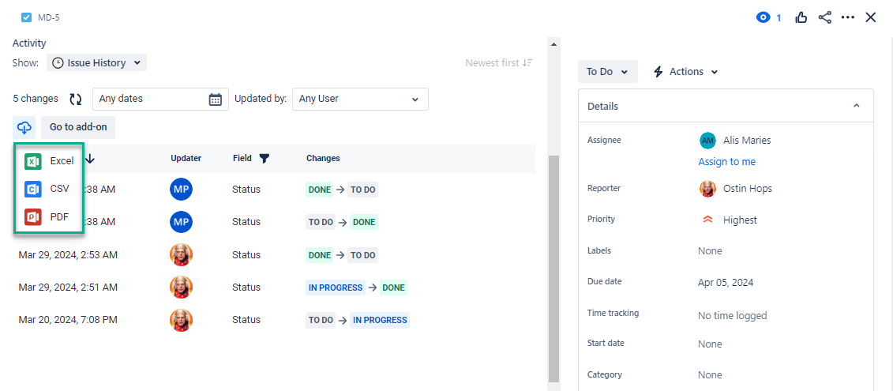Click the Go to add-on button
This screenshot has height=391, width=893.
coord(78,127)
